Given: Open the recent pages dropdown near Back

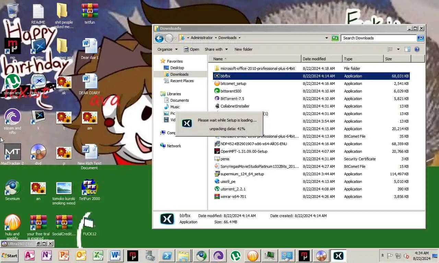Looking at the screenshot, I should pyautogui.click(x=176, y=38).
